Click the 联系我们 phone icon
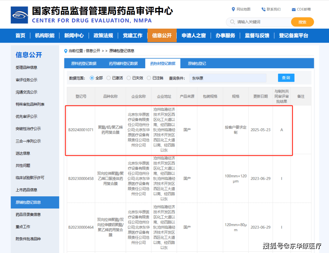This screenshot has width=329, height=253. (x=264, y=9)
